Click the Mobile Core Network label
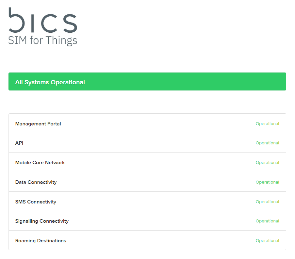The height and width of the screenshot is (259, 295). point(40,163)
